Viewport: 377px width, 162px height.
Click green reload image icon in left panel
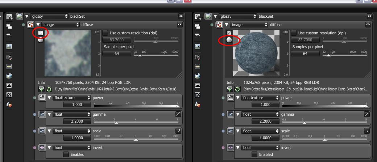[49, 89]
